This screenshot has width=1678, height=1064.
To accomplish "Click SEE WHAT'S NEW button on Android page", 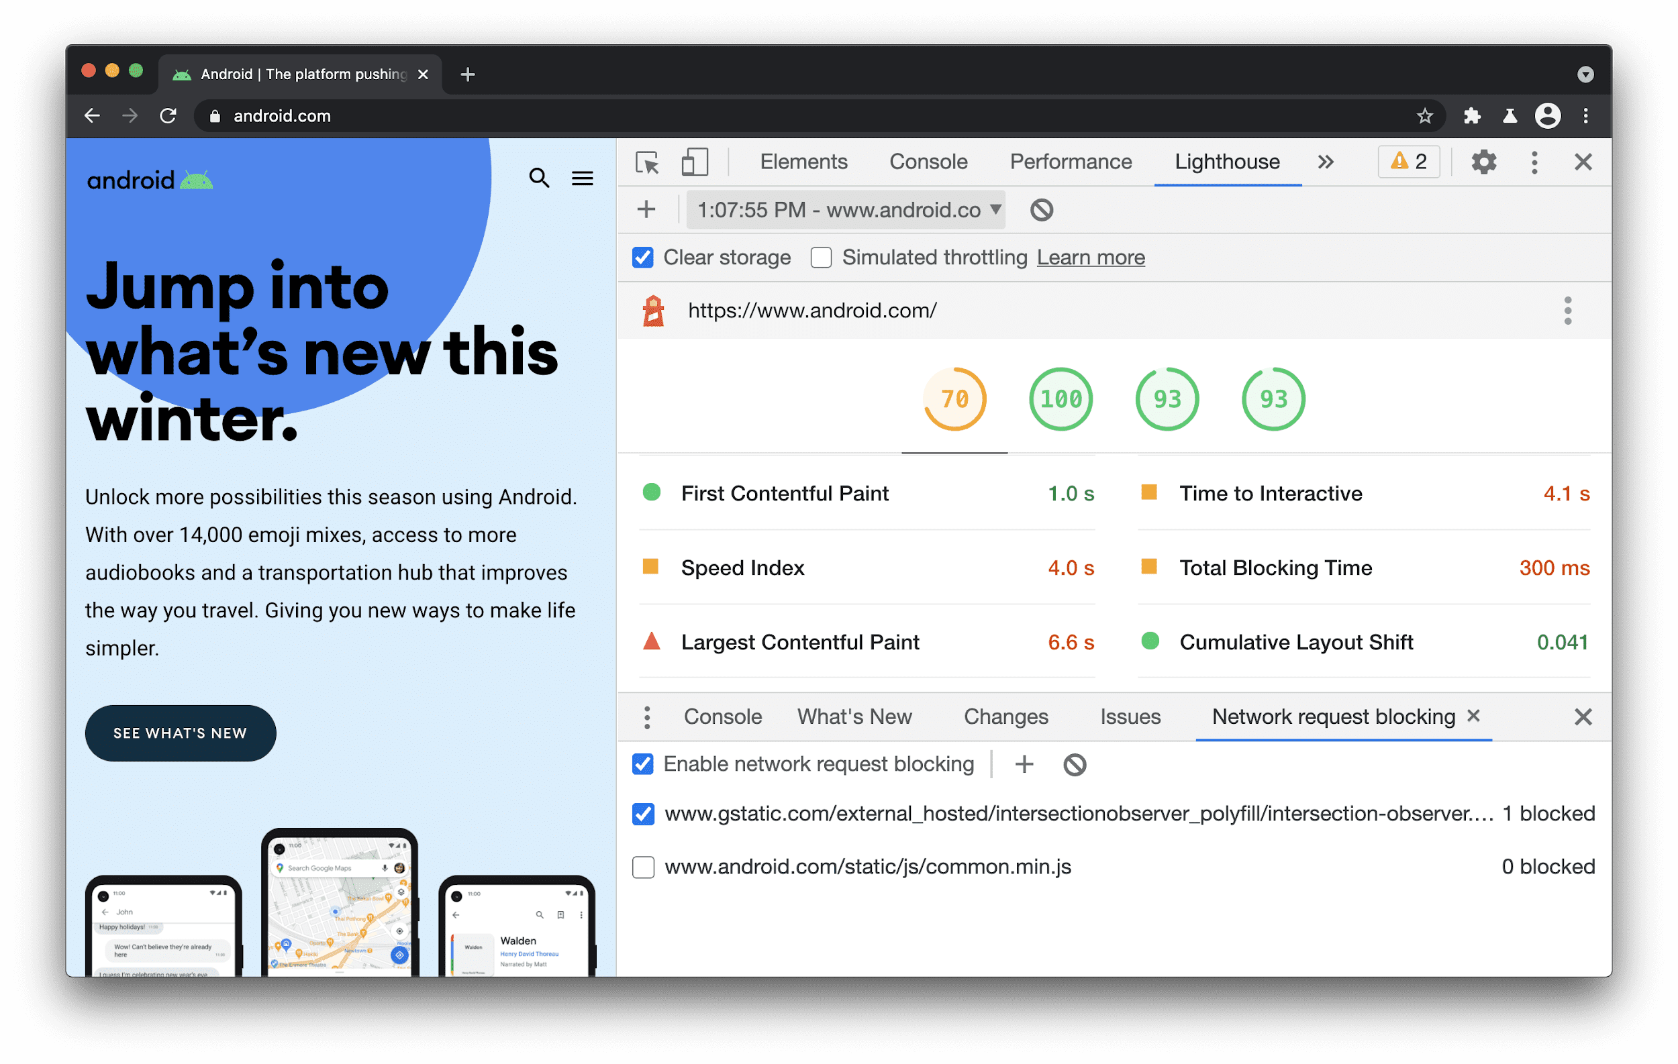I will 180,731.
